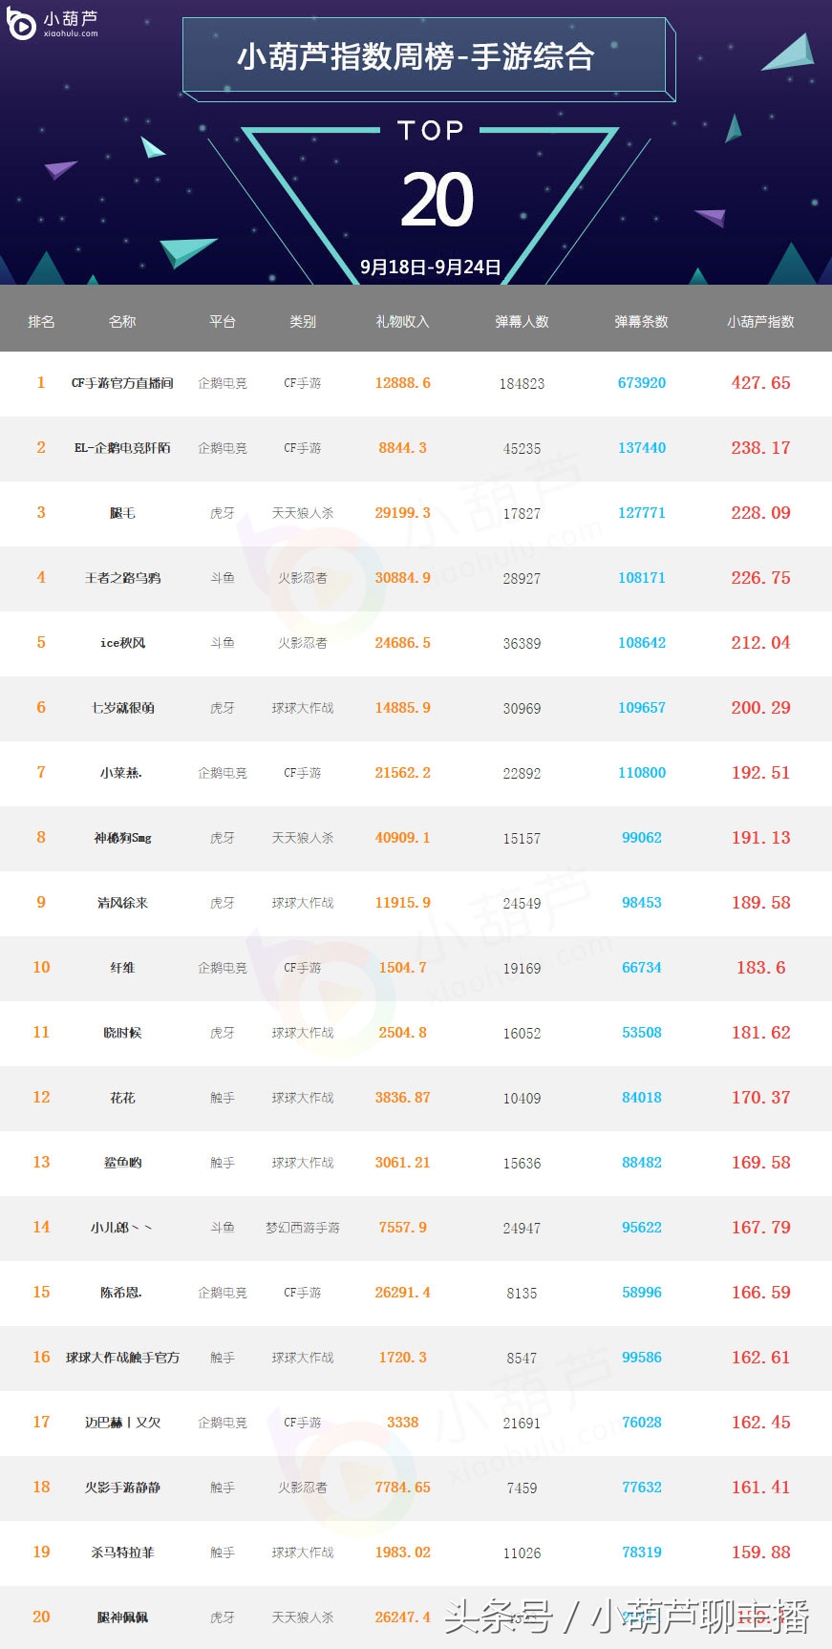Click the 礼物收入 column header
This screenshot has width=832, height=1649.
tap(402, 322)
